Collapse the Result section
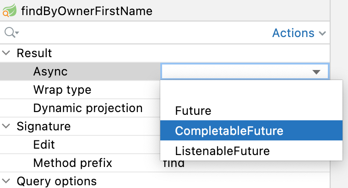The image size is (348, 188). tap(6, 53)
